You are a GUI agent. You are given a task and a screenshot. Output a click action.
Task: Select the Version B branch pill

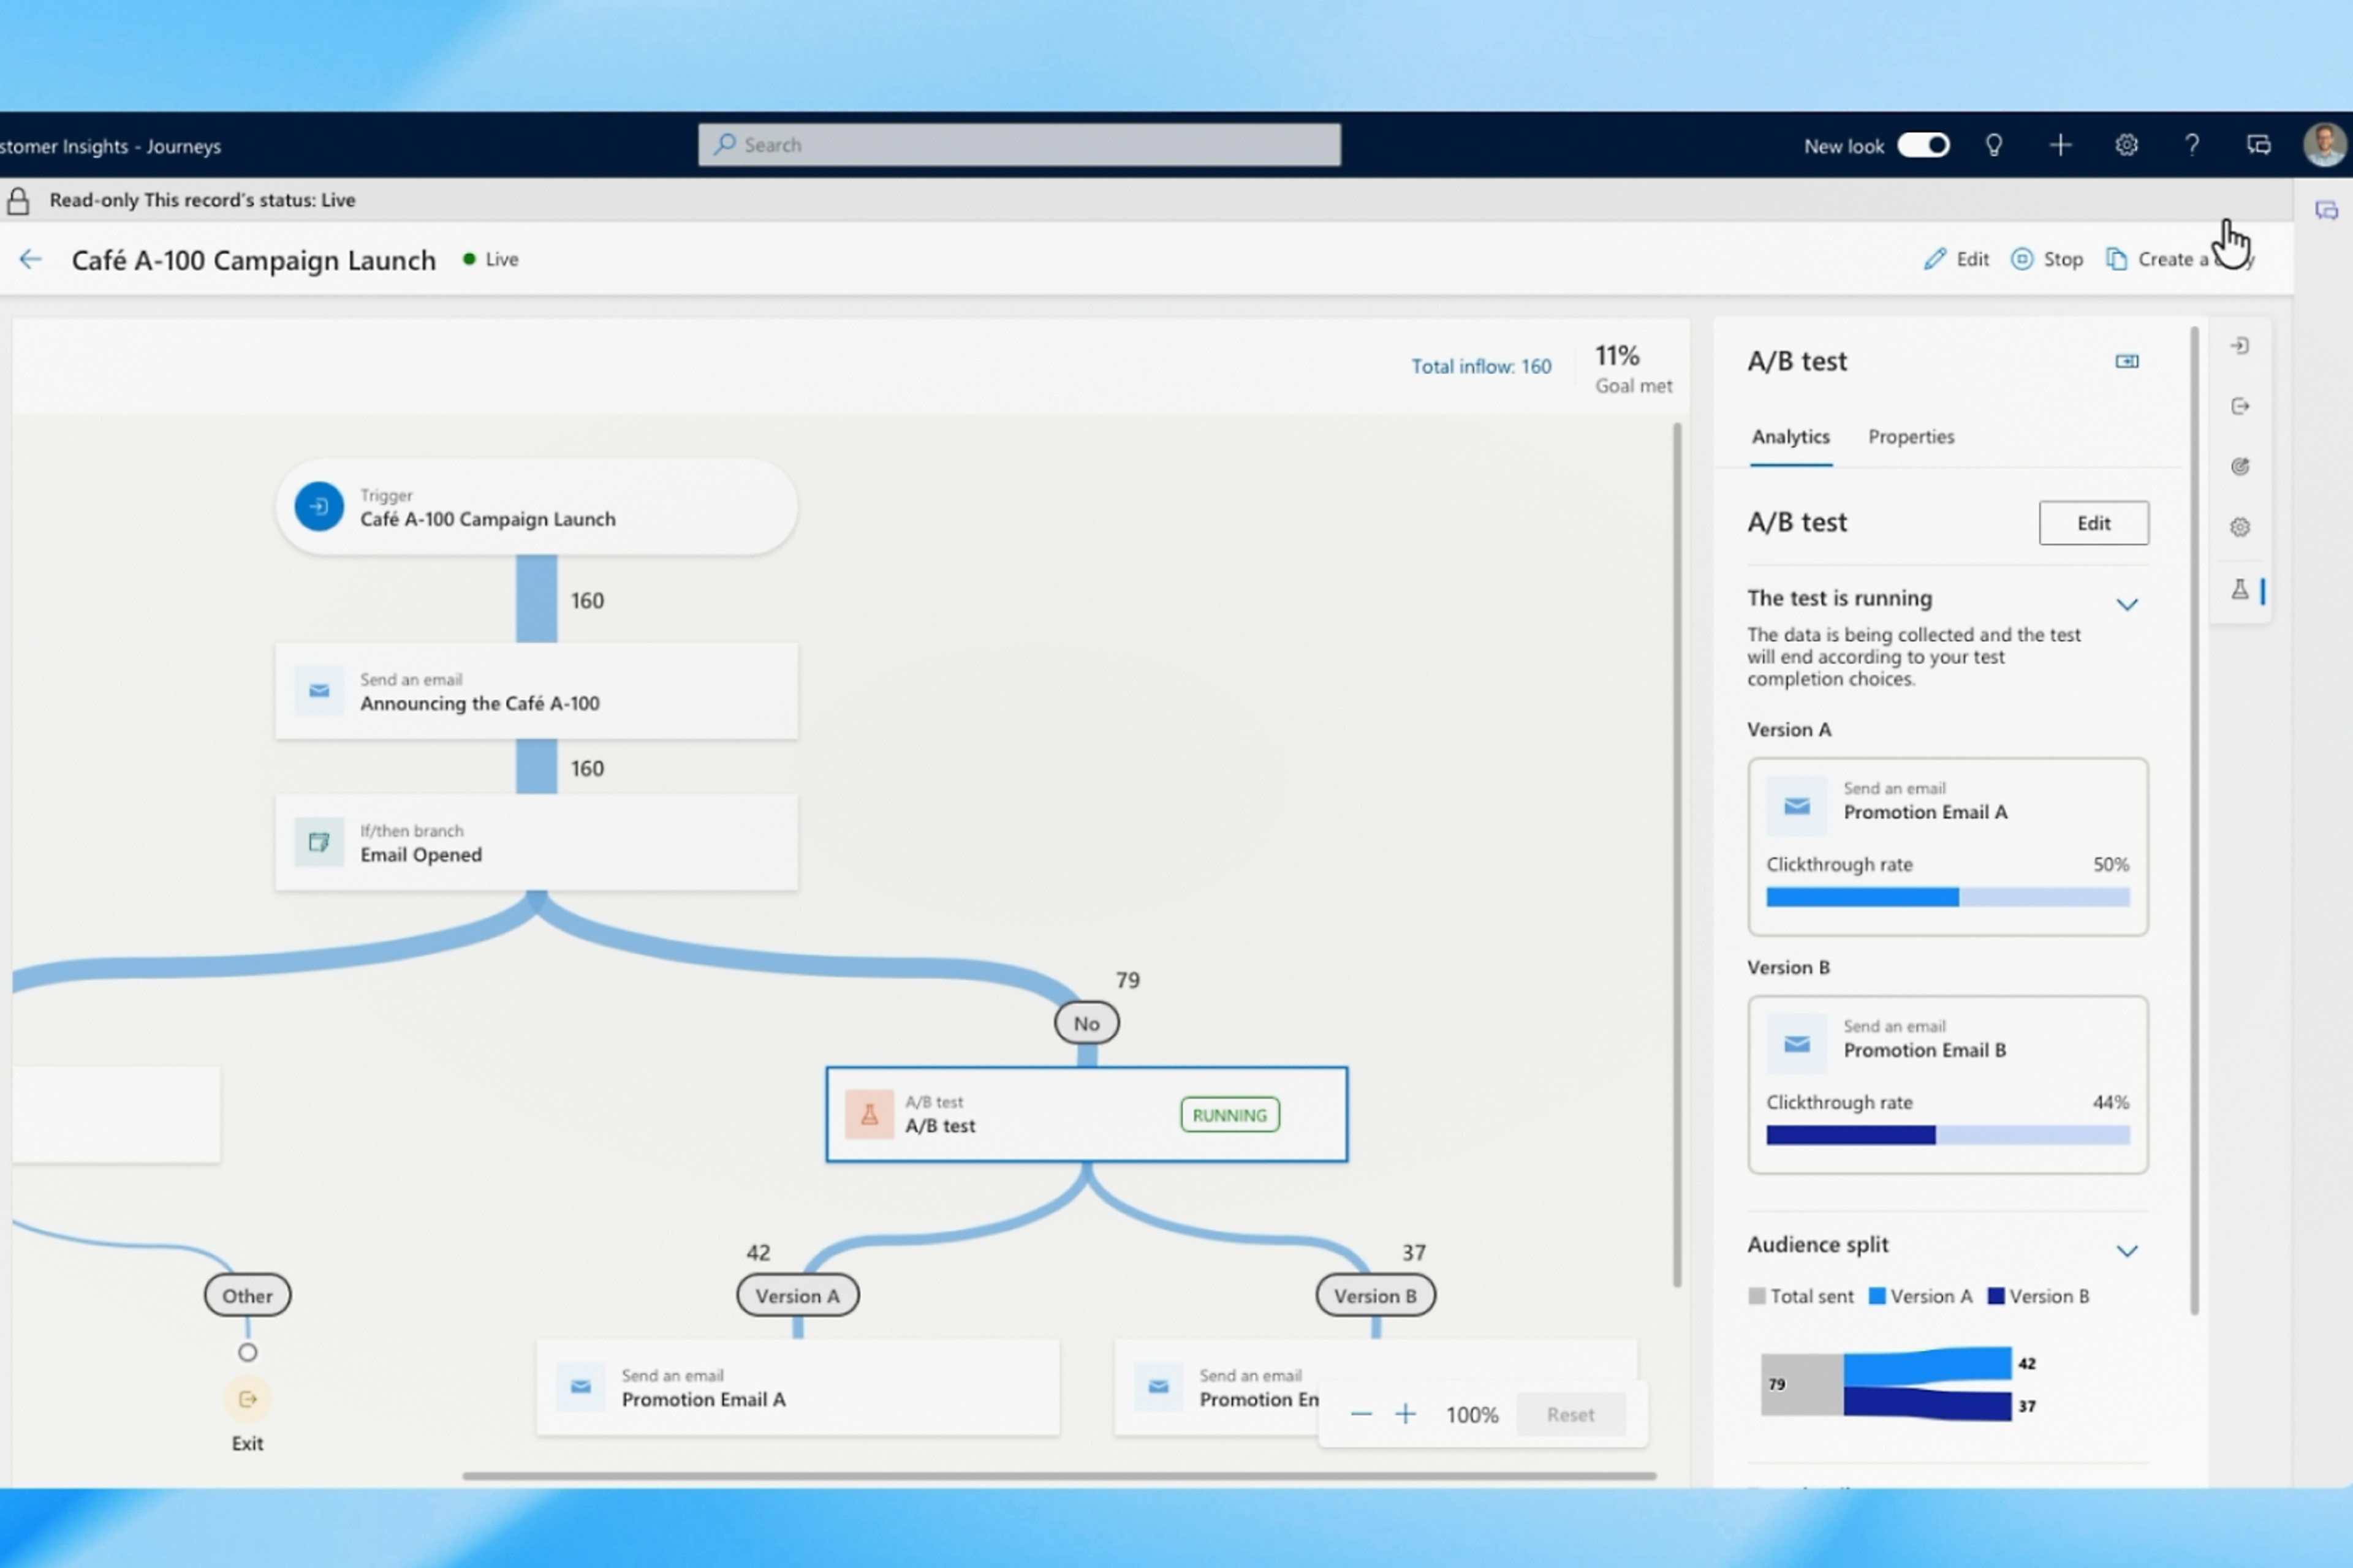(x=1374, y=1295)
